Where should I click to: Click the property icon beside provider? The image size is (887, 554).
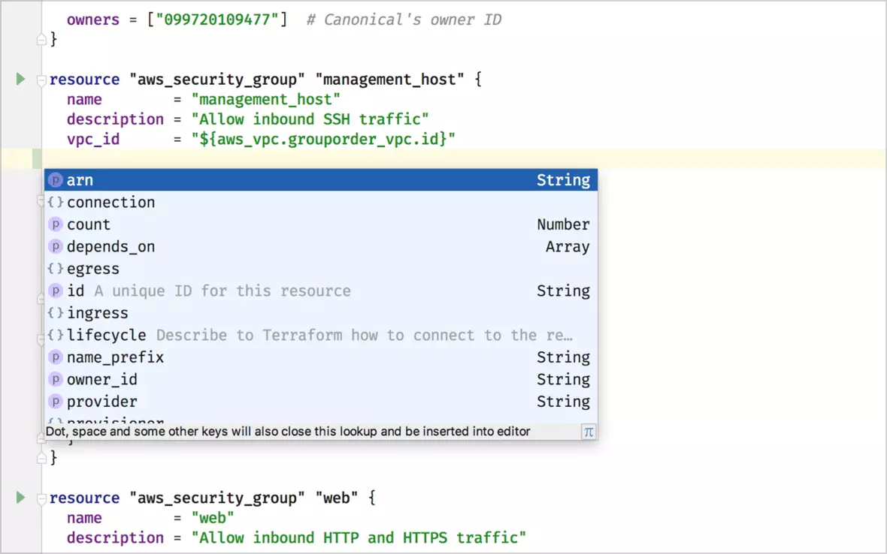(55, 402)
